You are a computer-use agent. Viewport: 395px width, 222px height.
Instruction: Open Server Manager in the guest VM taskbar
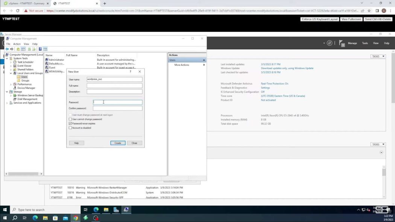pyautogui.click(x=116, y=210)
